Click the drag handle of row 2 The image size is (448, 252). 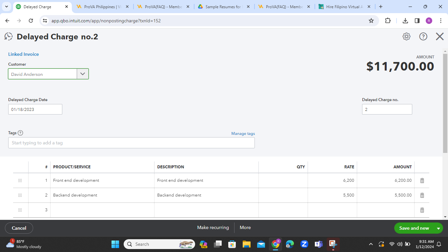(20, 195)
